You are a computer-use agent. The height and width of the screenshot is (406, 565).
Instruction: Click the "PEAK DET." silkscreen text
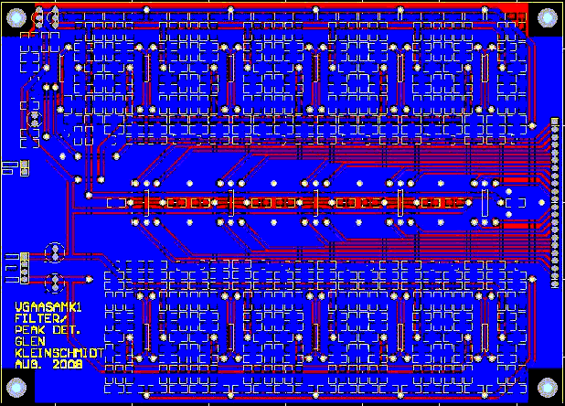click(x=48, y=329)
